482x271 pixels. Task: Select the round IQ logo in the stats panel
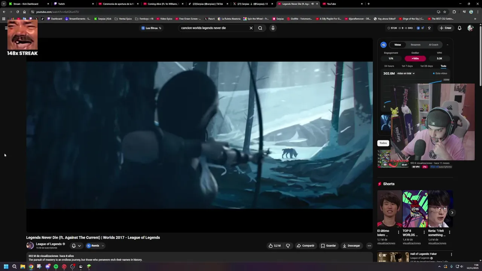pyautogui.click(x=383, y=45)
